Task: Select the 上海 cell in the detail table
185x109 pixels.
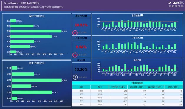Action: click(x=81, y=91)
